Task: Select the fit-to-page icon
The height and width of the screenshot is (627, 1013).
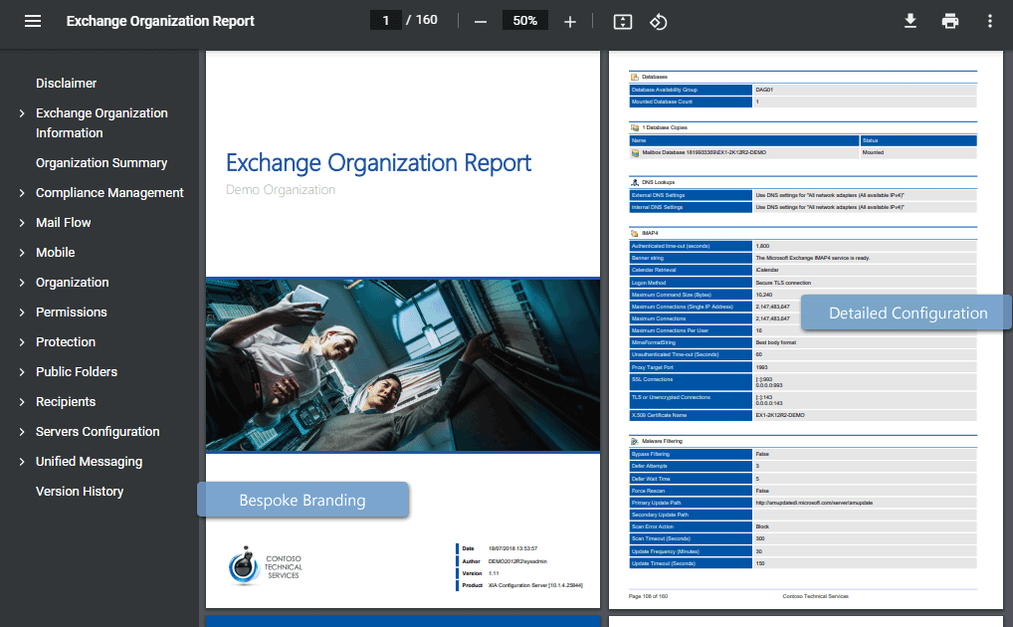Action: coord(622,20)
